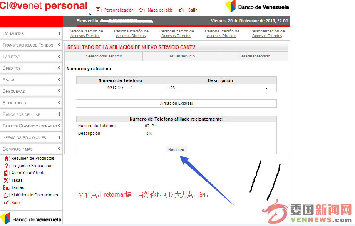Click the percent icon next to Tasas
The height and width of the screenshot is (226, 355).
click(6, 180)
